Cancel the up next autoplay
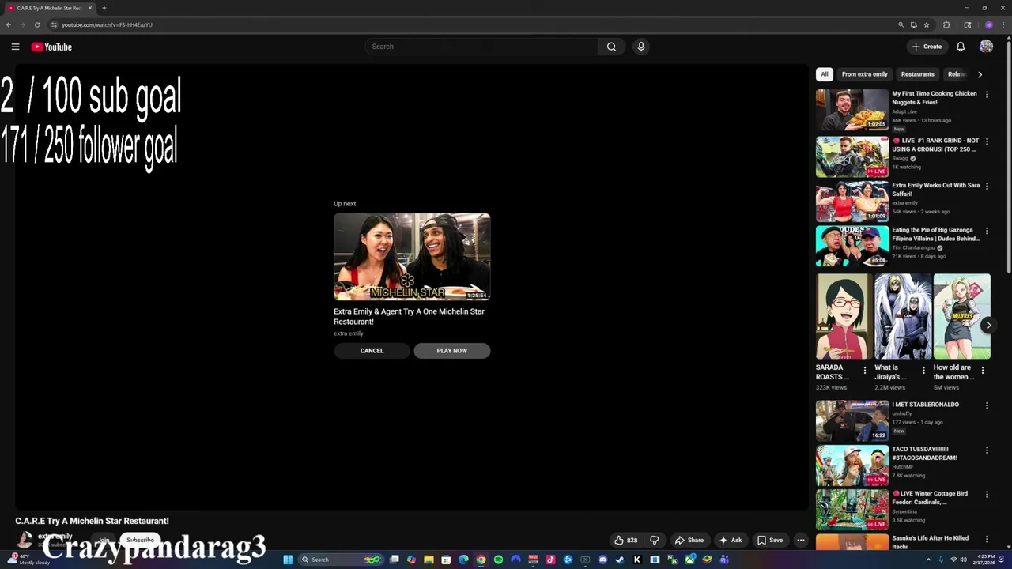This screenshot has height=569, width=1012. (372, 351)
